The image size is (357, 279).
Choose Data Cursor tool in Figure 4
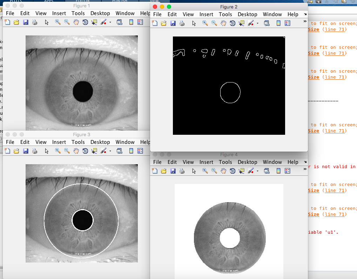(242, 171)
